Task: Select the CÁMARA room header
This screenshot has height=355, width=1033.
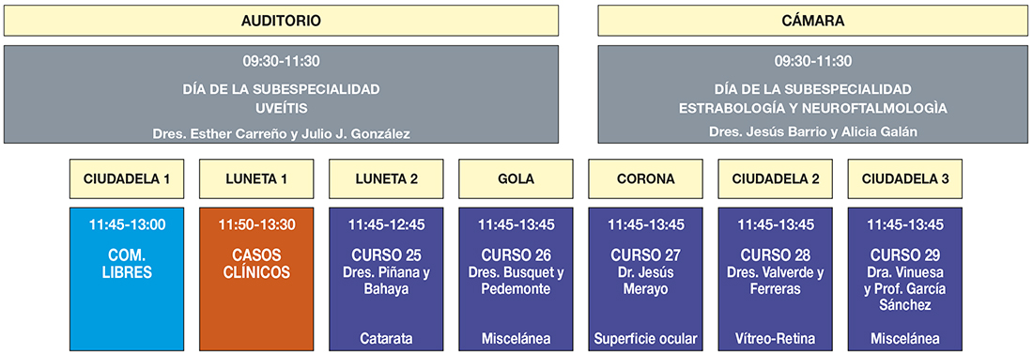Action: pos(813,21)
